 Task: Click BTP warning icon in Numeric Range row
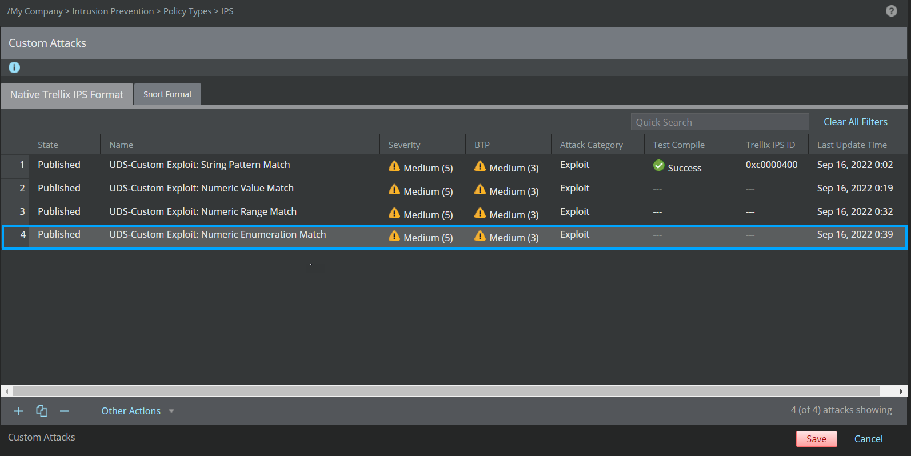tap(480, 213)
